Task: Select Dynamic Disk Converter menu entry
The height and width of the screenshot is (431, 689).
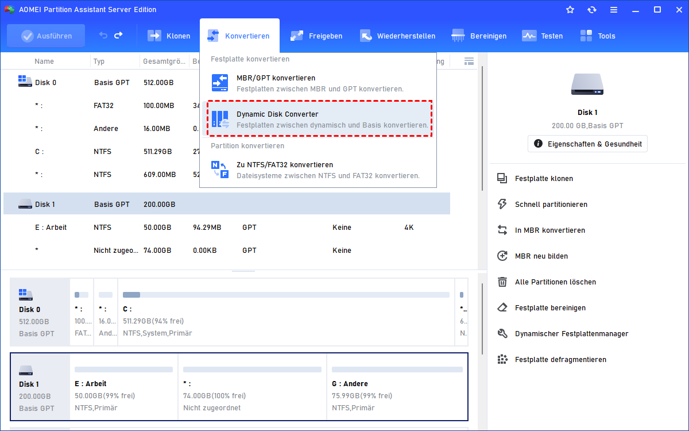Action: pyautogui.click(x=319, y=119)
